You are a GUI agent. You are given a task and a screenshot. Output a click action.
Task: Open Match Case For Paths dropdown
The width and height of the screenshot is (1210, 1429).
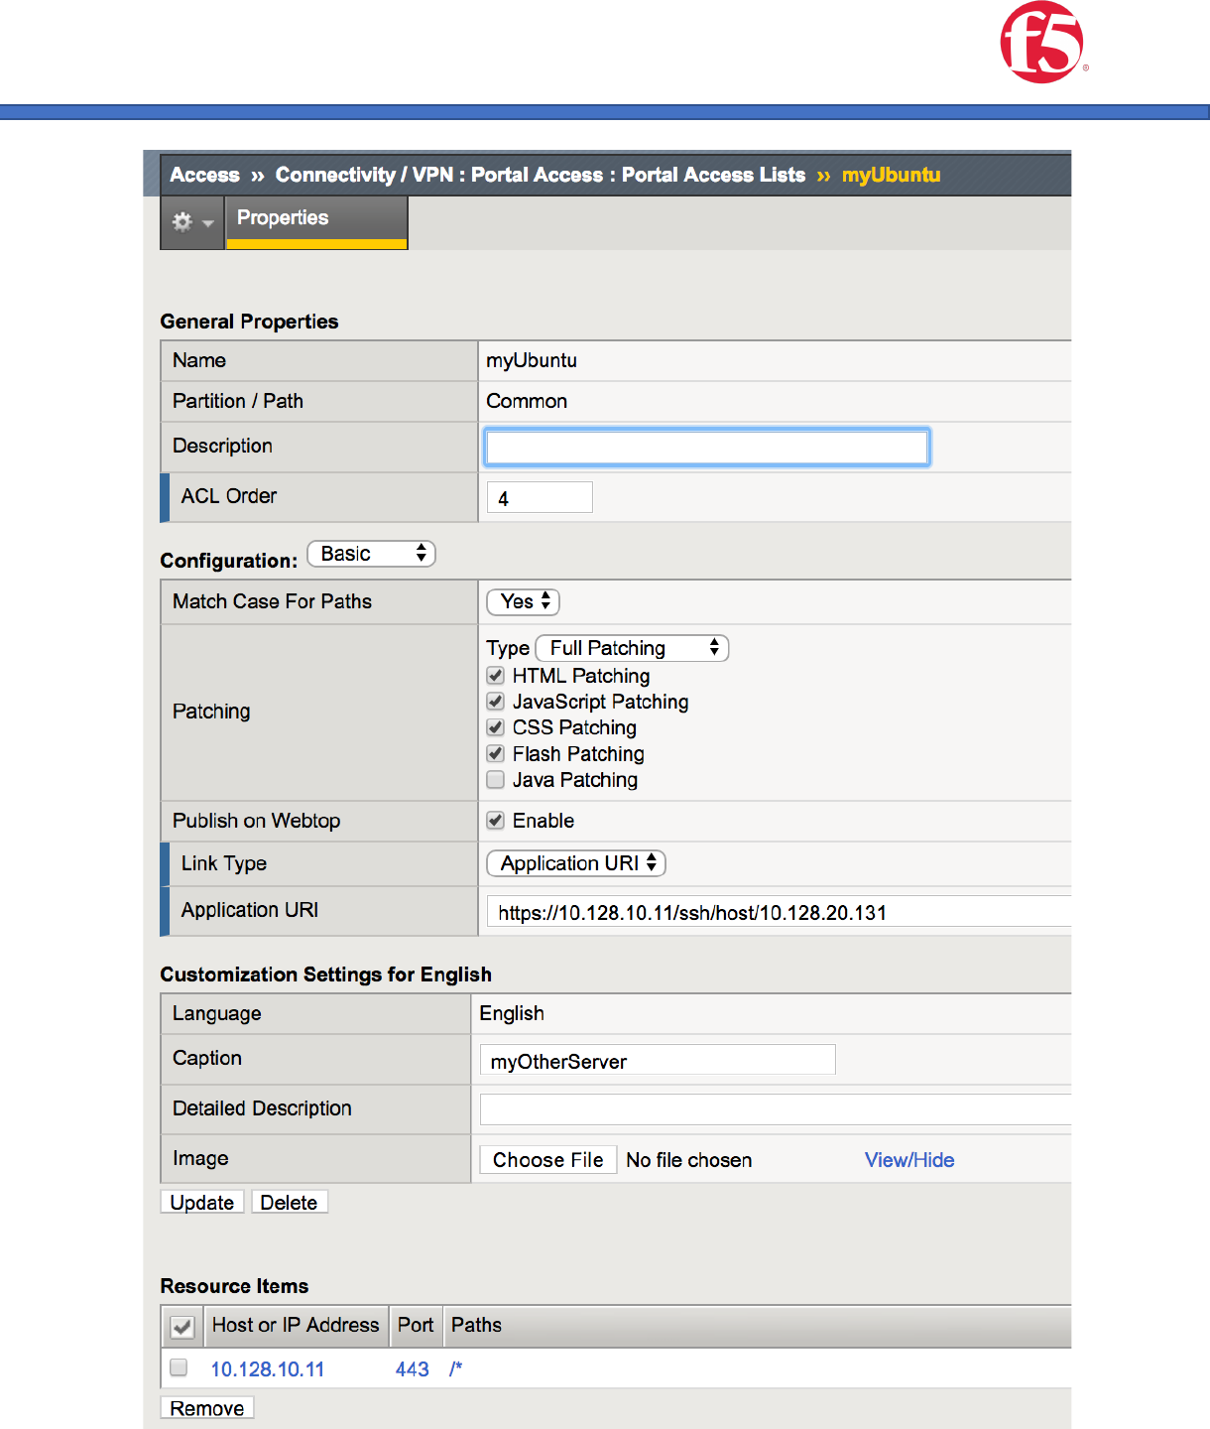(524, 601)
